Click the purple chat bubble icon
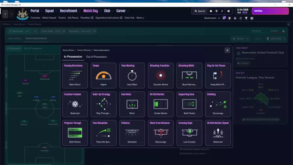The image size is (293, 165). (224, 18)
